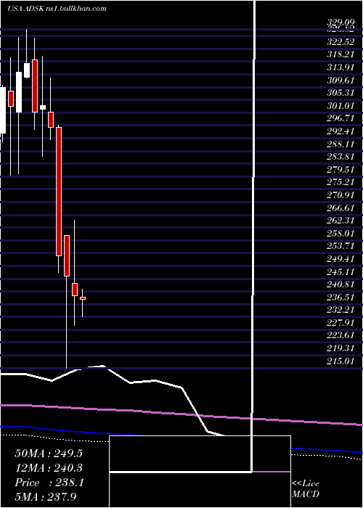This screenshot has width=363, height=508.
Task: Click the '50MA : 249.5' readout
Action: tap(49, 454)
